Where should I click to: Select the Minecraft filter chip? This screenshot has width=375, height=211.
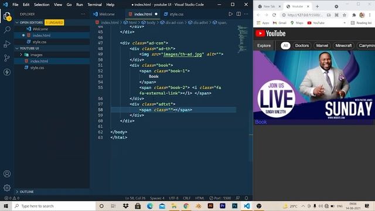pyautogui.click(x=343, y=46)
